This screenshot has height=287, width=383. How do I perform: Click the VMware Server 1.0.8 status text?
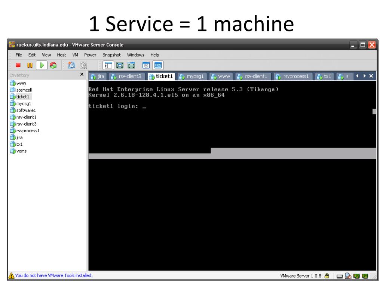(300, 276)
